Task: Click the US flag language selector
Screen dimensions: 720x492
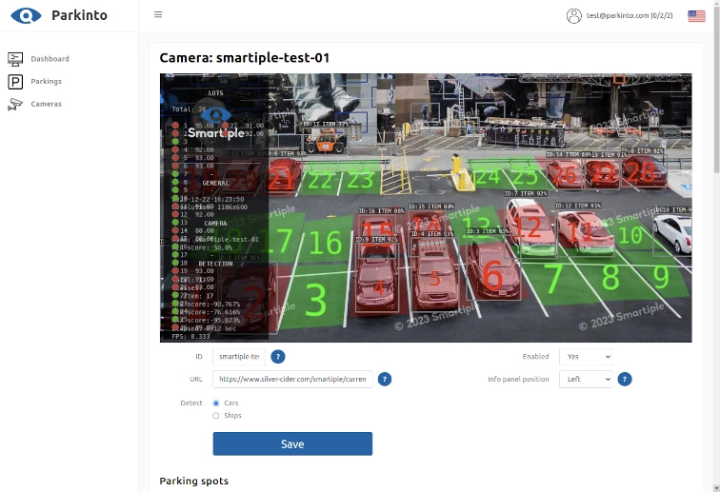Action: 696,16
